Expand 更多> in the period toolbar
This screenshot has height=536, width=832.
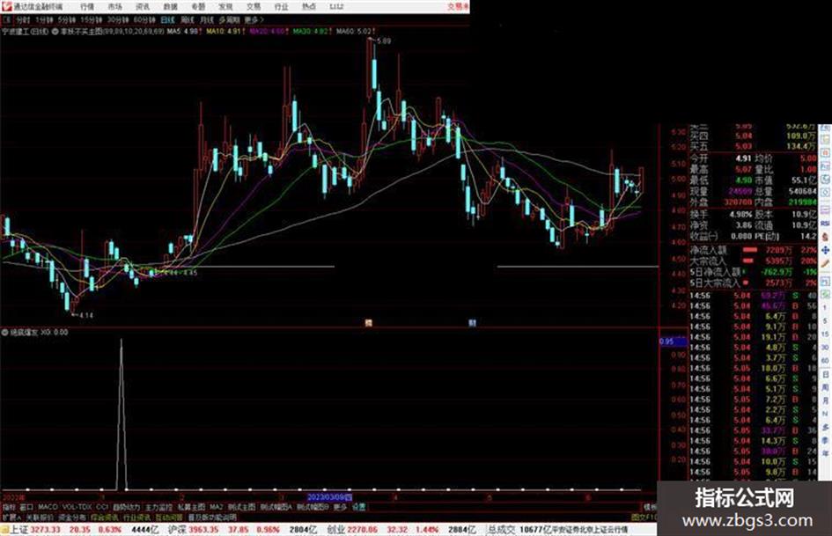254,19
